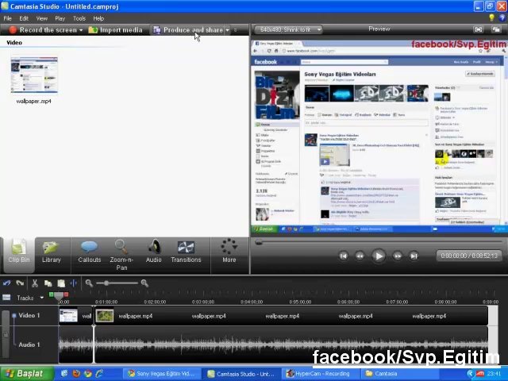Image resolution: width=508 pixels, height=381 pixels.
Task: Click the green selection start marker
Action: [51, 294]
